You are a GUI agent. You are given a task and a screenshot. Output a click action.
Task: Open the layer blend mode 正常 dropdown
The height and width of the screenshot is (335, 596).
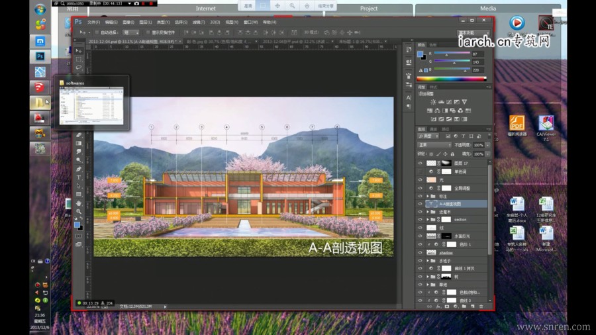434,144
